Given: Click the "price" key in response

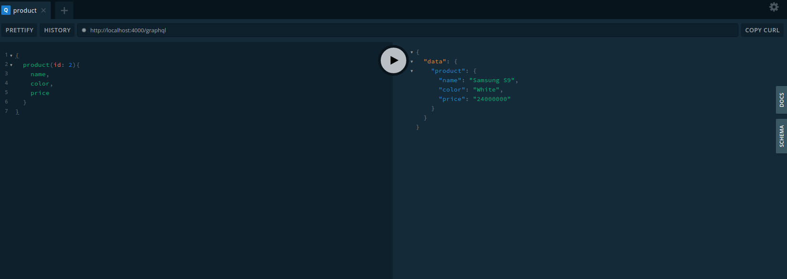Looking at the screenshot, I should [452, 99].
